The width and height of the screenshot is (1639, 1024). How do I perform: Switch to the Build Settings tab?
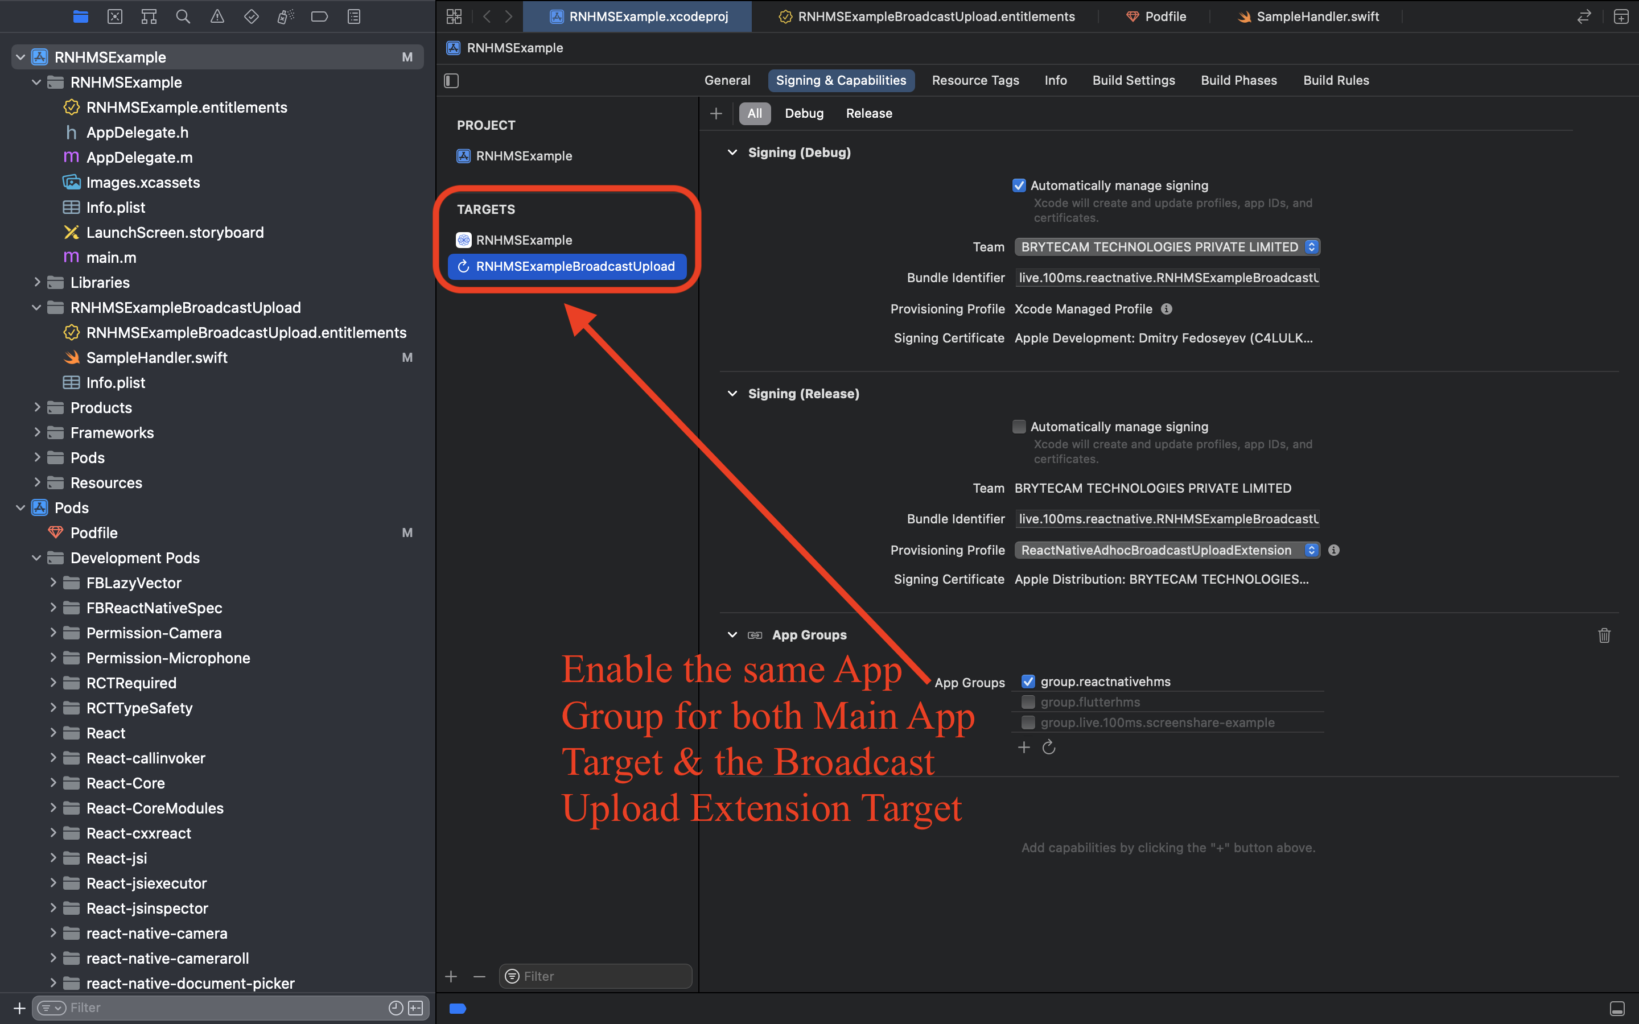click(x=1133, y=80)
